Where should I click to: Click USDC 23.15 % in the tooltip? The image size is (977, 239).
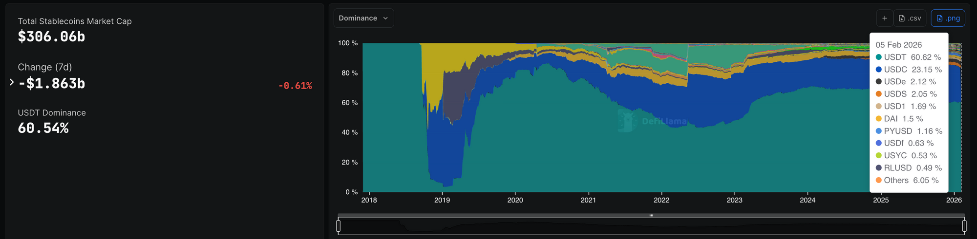point(913,70)
